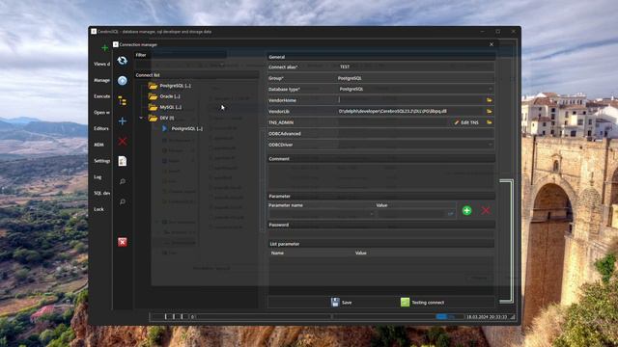The height and width of the screenshot is (347, 618).
Task: Click the red close box icon at sidebar bottom
Action: pos(123,242)
